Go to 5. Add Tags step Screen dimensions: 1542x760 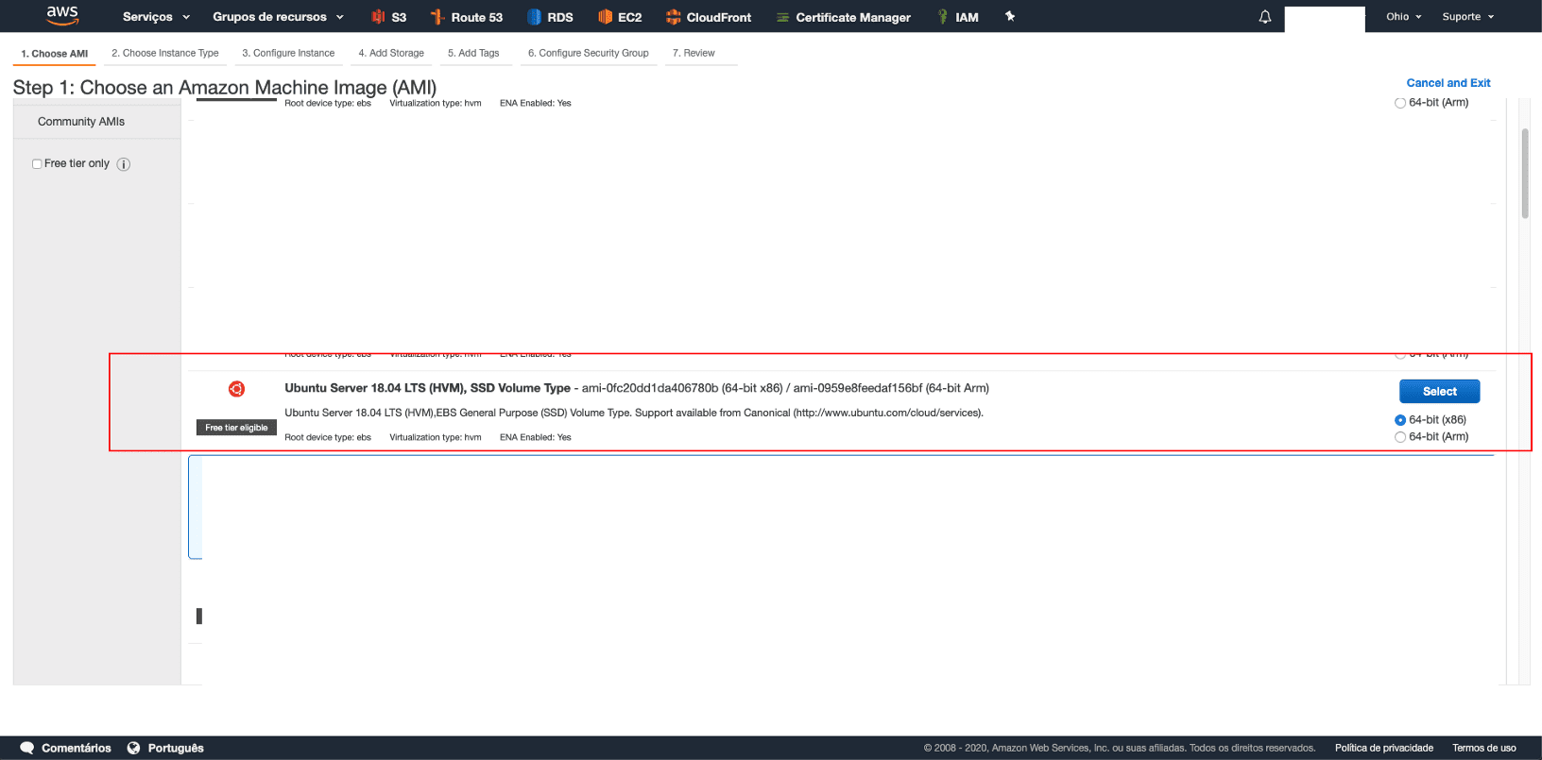[x=473, y=54]
